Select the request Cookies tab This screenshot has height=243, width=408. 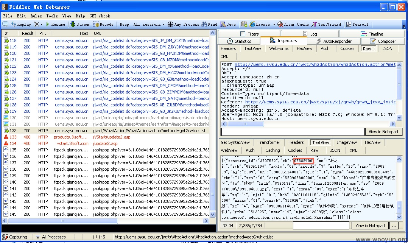pyautogui.click(x=347, y=48)
